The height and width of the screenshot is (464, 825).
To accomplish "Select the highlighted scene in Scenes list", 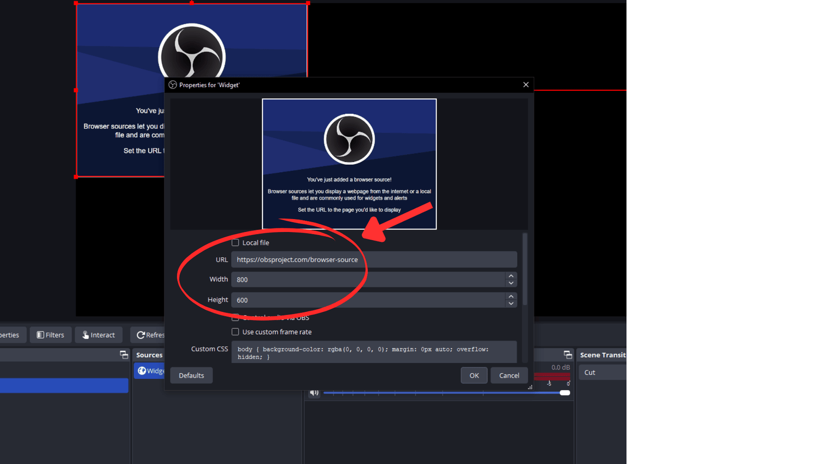I will coord(64,386).
